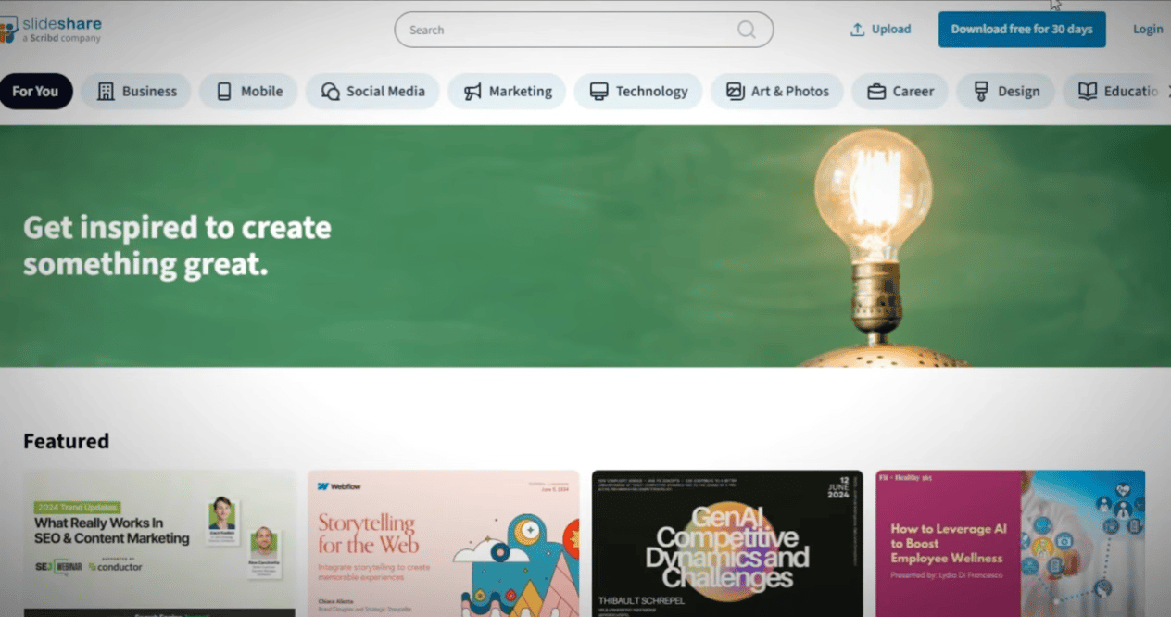Click the Business building icon
The image size is (1171, 617).
[x=106, y=91]
